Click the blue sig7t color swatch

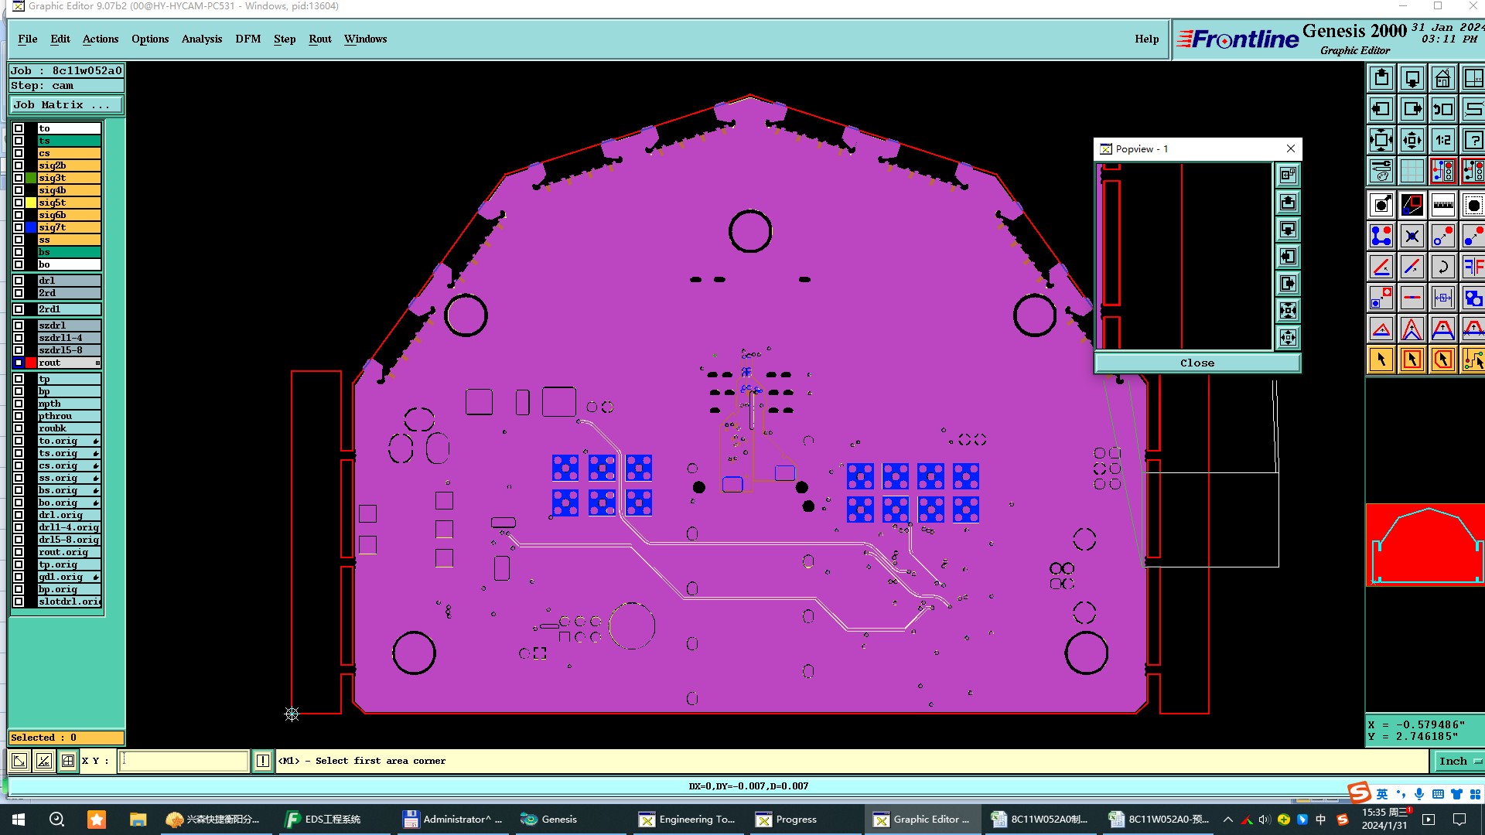31,227
